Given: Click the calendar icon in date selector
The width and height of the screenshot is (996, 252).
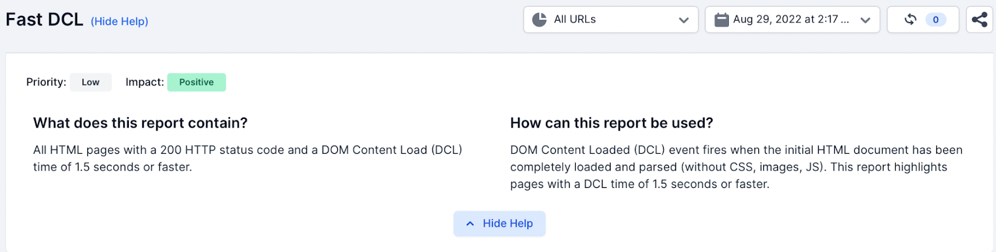Looking at the screenshot, I should pyautogui.click(x=721, y=19).
